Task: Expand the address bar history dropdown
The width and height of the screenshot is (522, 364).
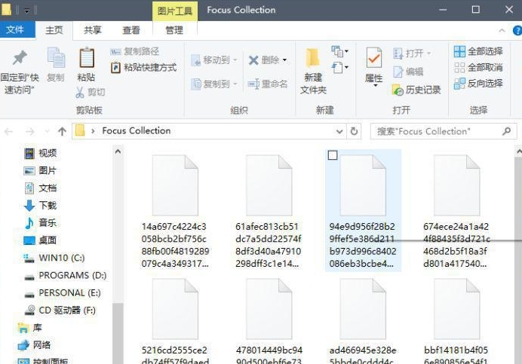Action: click(x=339, y=132)
